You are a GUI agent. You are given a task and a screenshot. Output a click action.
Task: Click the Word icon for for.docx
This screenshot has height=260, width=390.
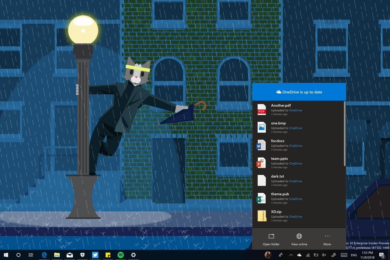click(261, 145)
